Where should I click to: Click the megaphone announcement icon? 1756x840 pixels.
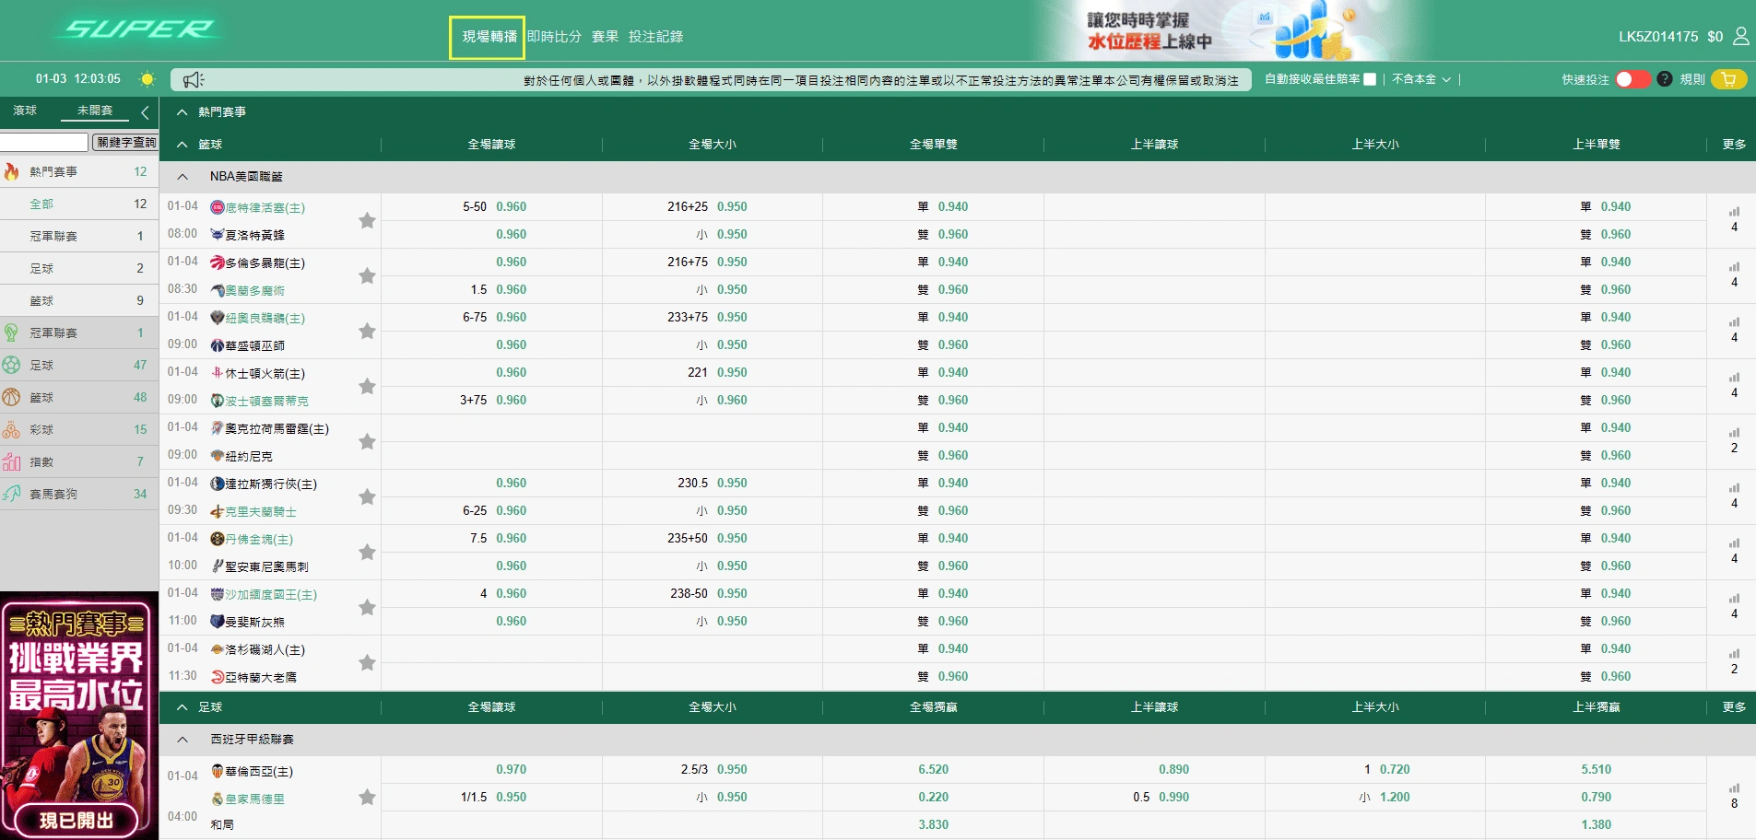click(193, 80)
